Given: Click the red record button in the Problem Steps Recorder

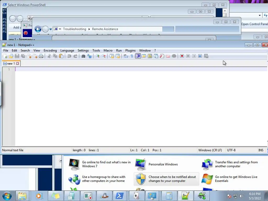Looking at the screenshot, I should (x=26, y=33).
